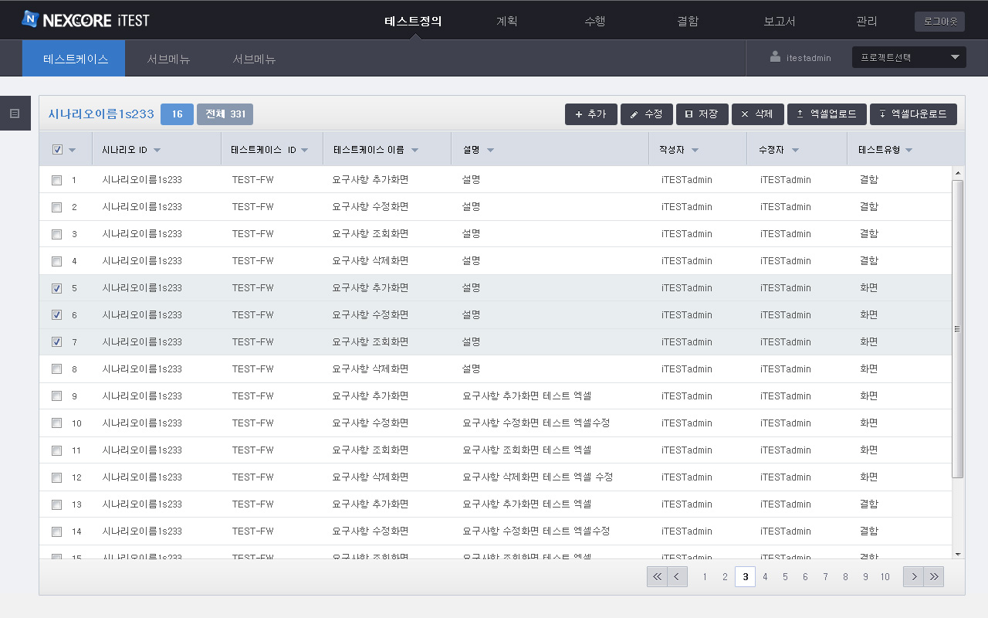Click the 로그아웃 button

pyautogui.click(x=939, y=21)
